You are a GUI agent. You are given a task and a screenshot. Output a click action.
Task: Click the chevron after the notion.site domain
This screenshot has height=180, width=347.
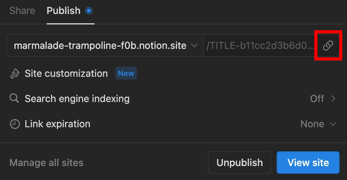point(194,46)
